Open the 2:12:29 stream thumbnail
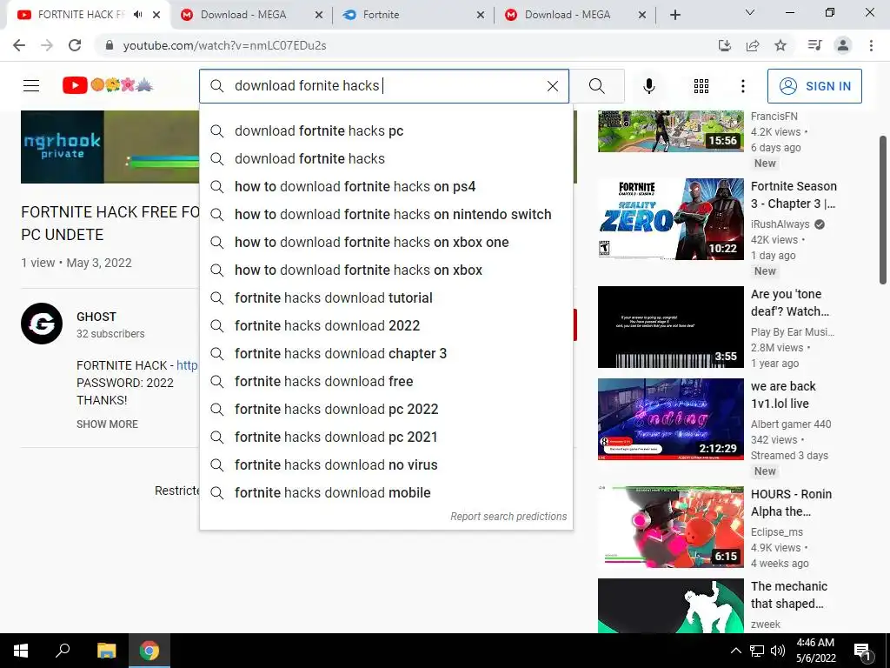Viewport: 890px width, 668px height. click(670, 419)
